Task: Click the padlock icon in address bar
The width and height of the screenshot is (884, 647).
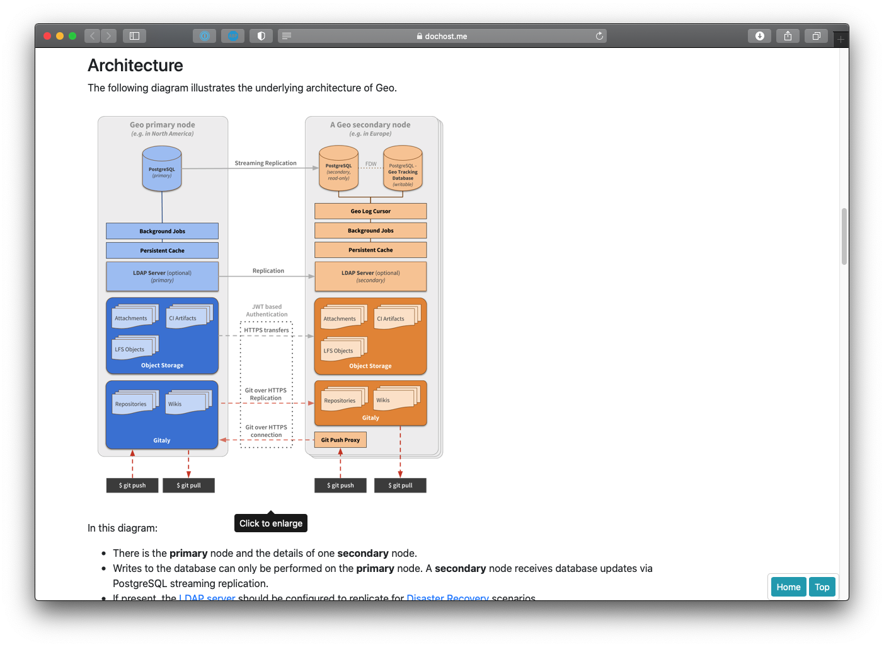Action: click(420, 37)
